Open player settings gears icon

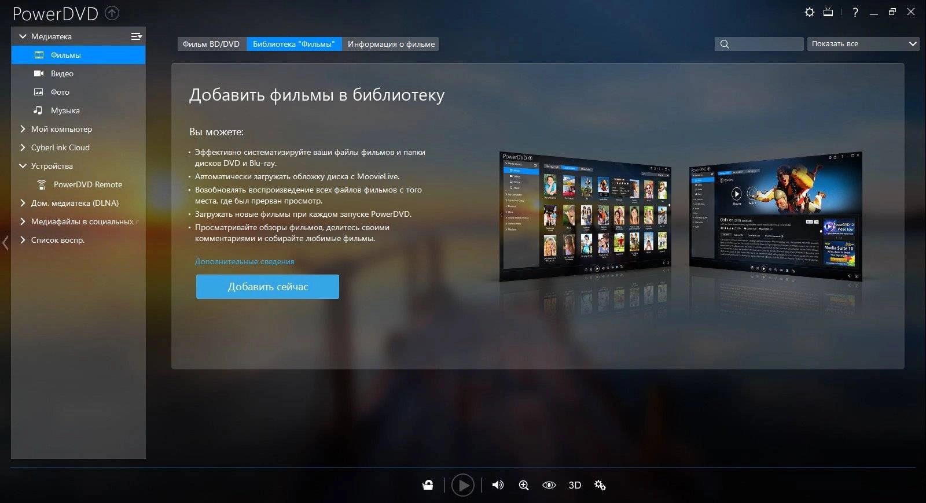(600, 485)
